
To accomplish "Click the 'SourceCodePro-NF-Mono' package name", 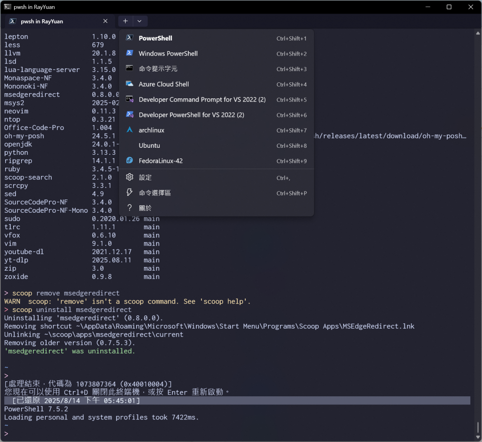I will (x=46, y=210).
